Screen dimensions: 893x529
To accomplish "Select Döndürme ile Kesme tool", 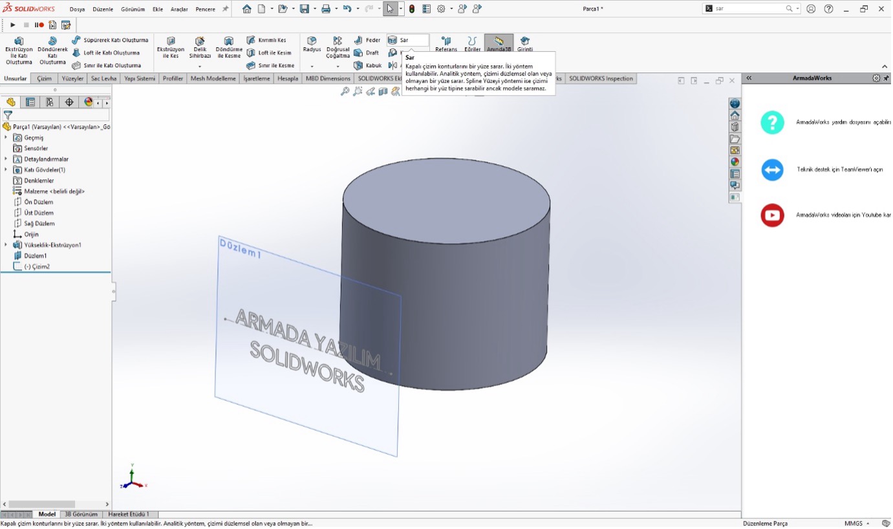I will (228, 48).
